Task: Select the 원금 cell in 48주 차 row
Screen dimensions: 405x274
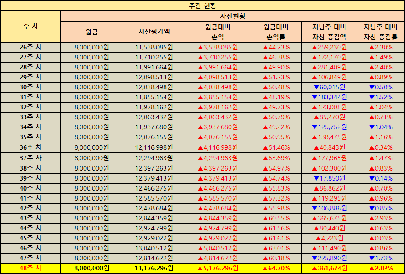Action: [91, 269]
